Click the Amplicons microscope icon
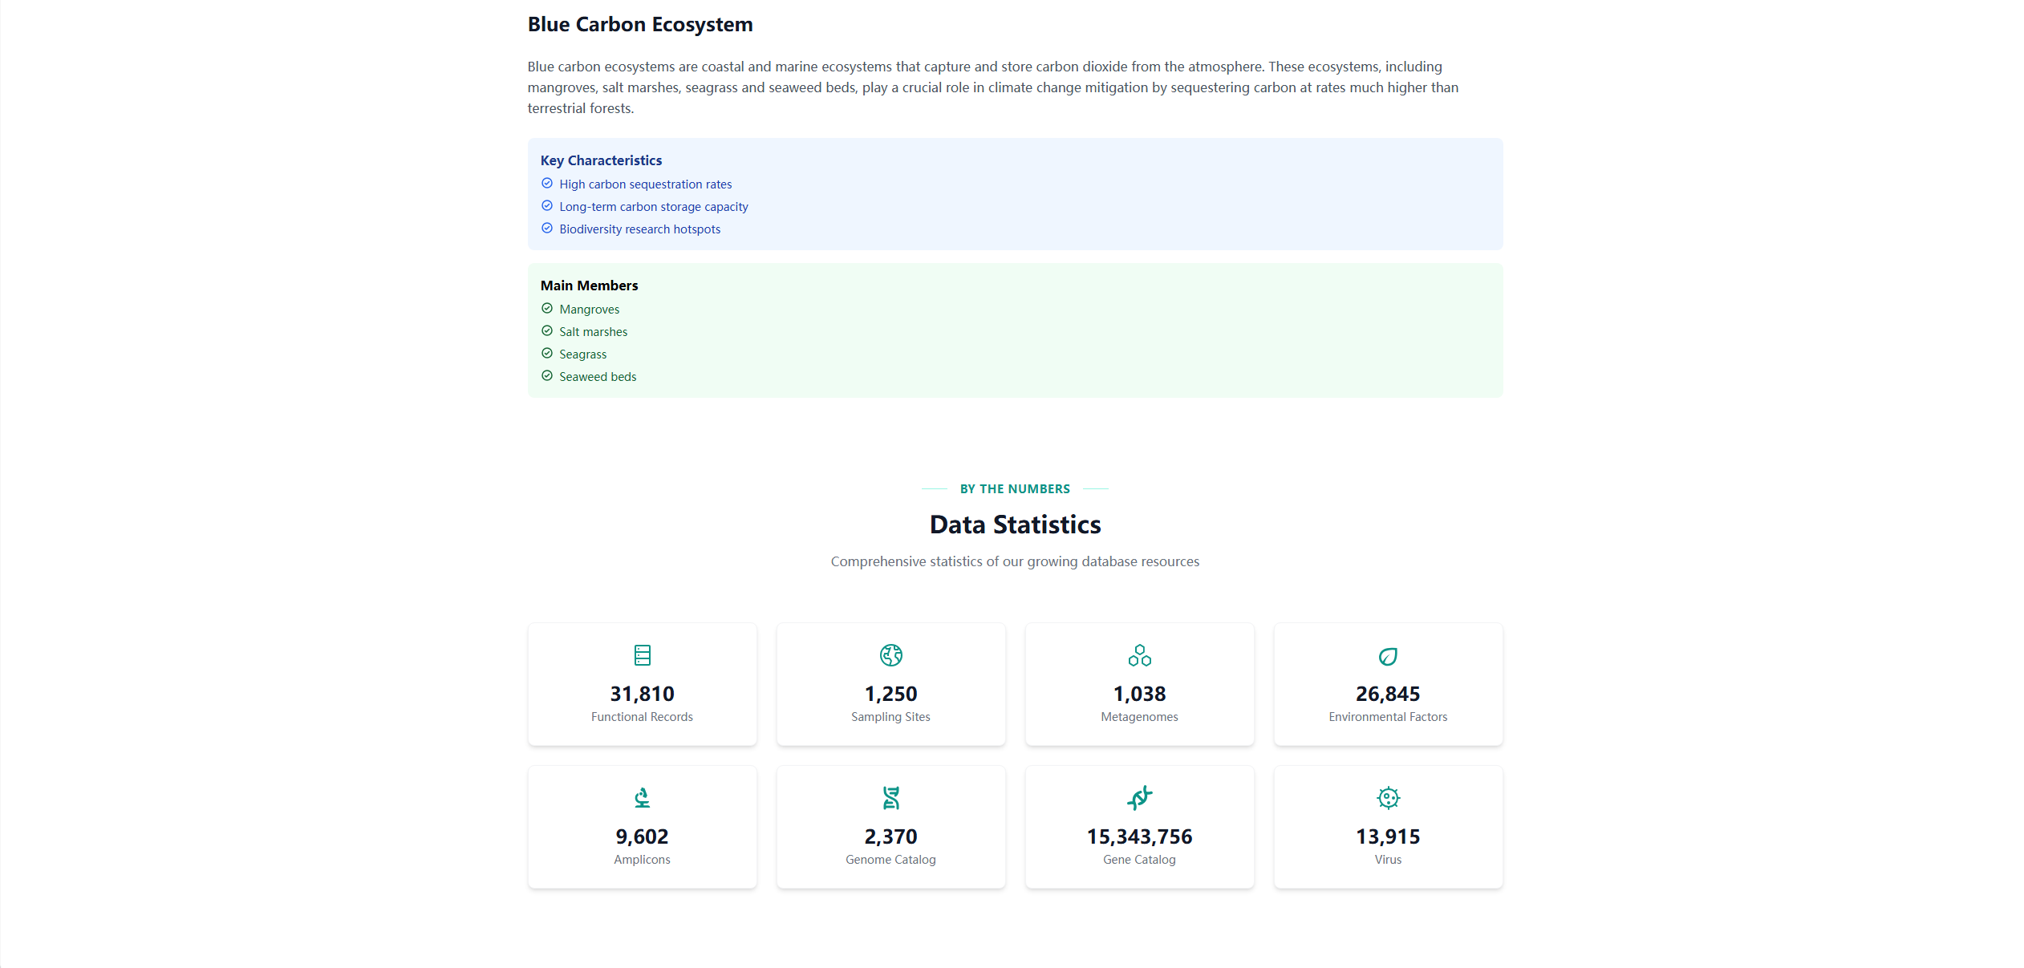Screen dimensions: 2024x968 click(x=642, y=798)
